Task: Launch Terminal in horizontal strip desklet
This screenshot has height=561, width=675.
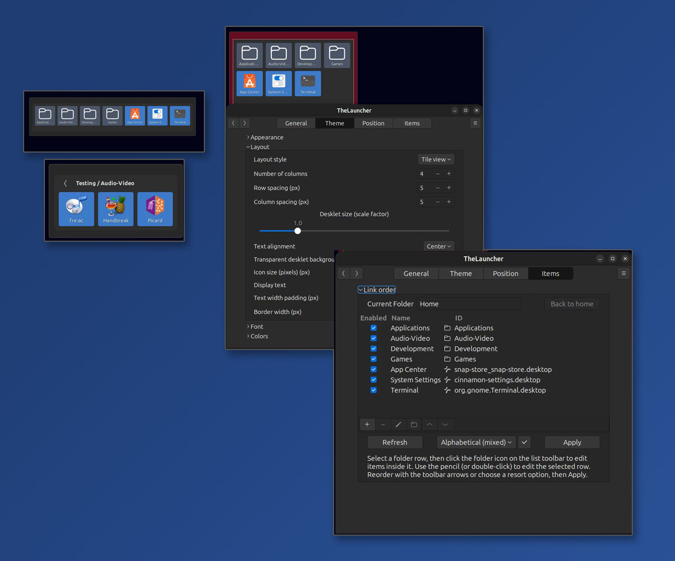Action: click(x=180, y=116)
